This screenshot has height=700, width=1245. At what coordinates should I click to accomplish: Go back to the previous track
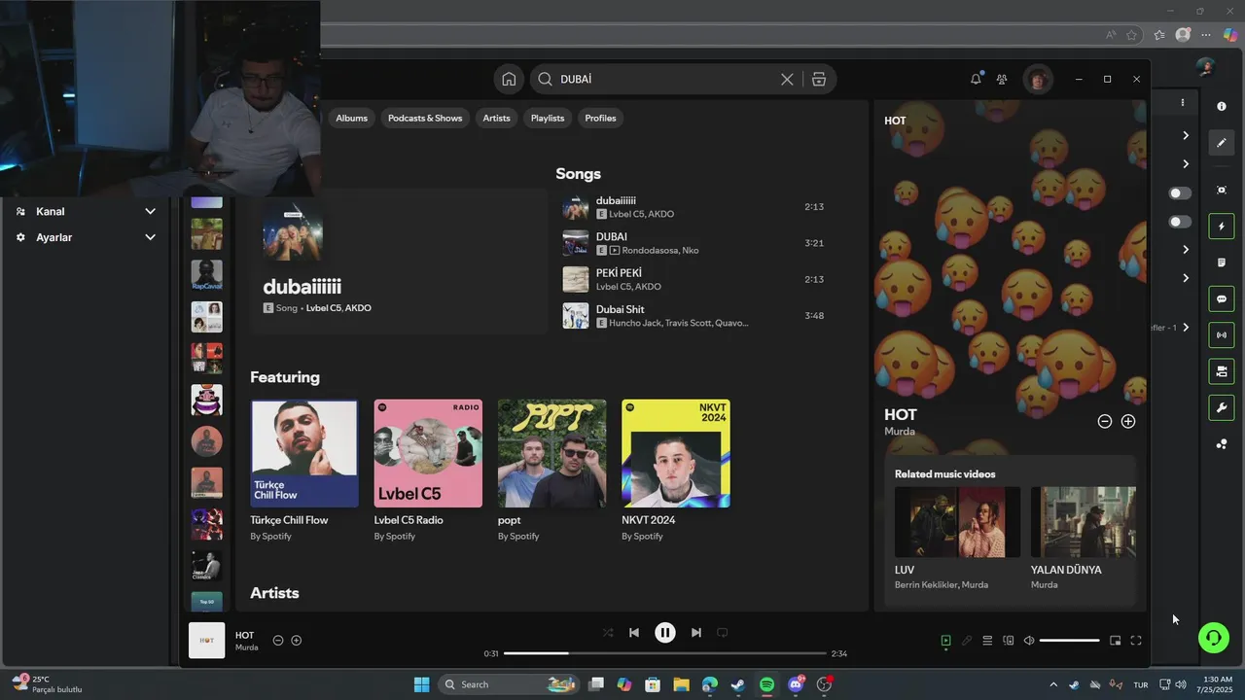pos(634,633)
